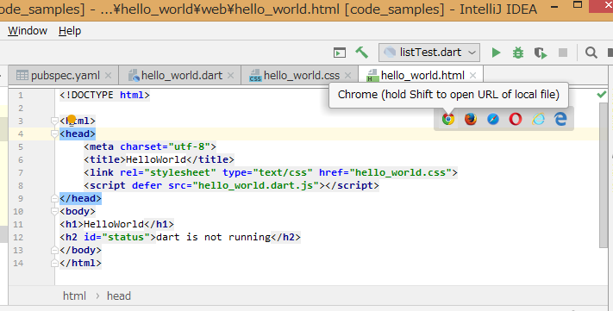Click the '<h1>HelloWorld</h1>' line
The width and height of the screenshot is (613, 311).
[x=117, y=224]
